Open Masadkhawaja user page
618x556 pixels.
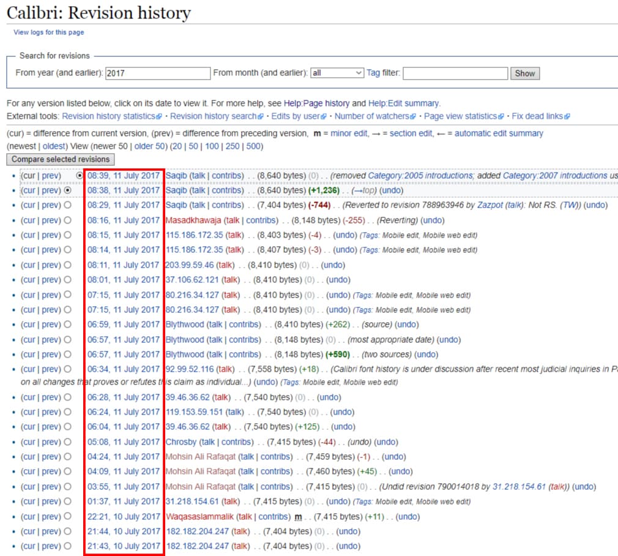[x=193, y=220]
